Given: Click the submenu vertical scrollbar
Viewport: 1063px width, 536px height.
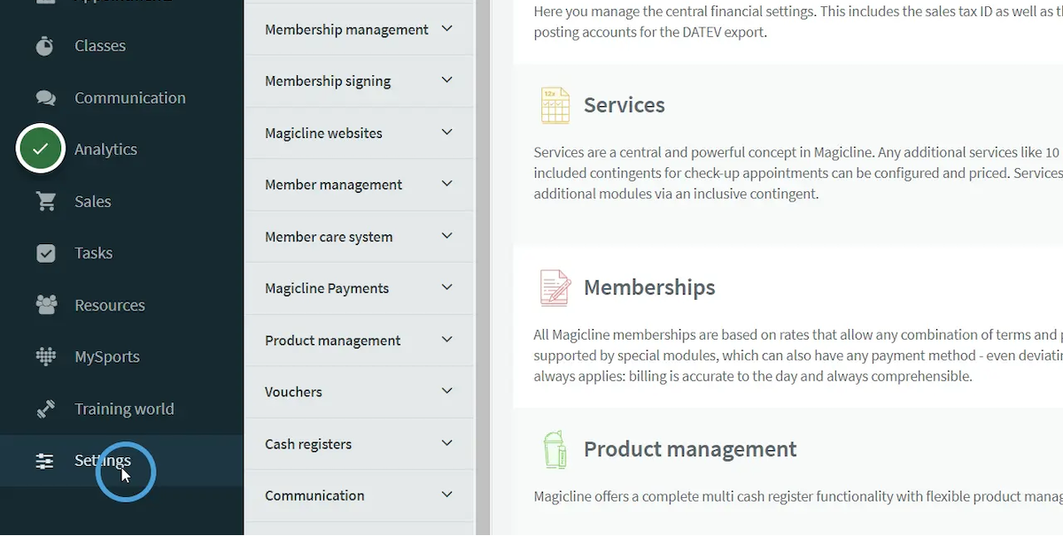Looking at the screenshot, I should pyautogui.click(x=483, y=265).
